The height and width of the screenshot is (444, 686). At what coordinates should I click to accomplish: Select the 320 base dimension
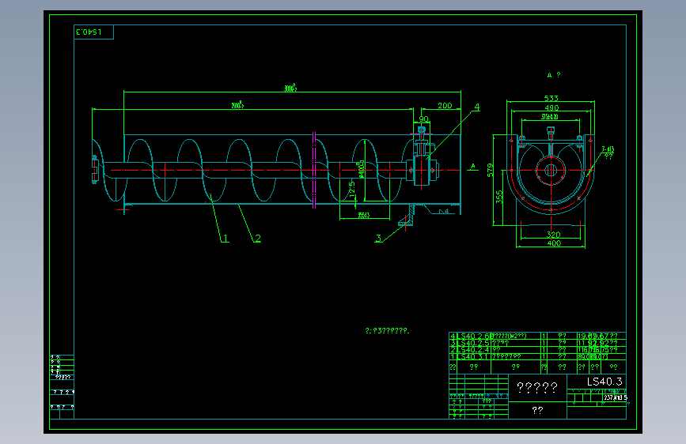[x=553, y=235]
